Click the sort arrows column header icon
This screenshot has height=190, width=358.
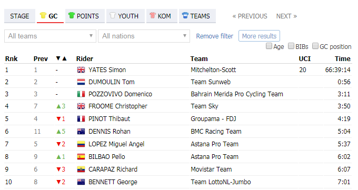[62, 59]
